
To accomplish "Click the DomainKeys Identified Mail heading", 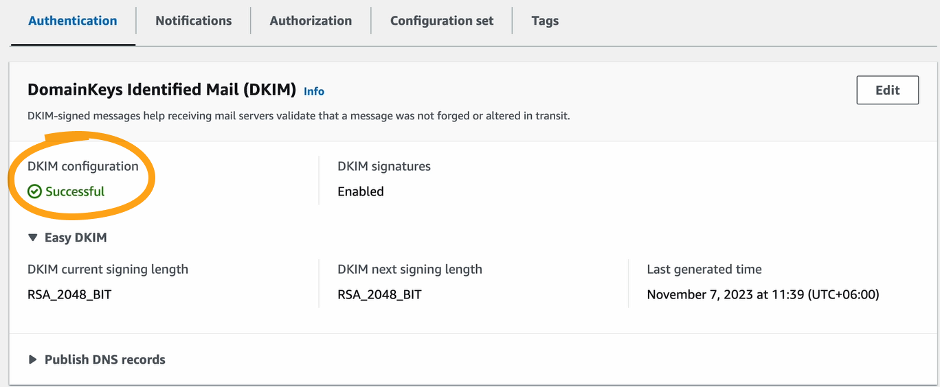I will coord(161,90).
